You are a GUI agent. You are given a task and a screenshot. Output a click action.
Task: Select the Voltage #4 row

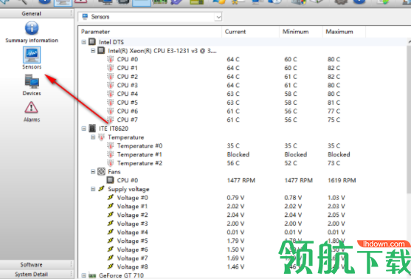tap(243, 232)
